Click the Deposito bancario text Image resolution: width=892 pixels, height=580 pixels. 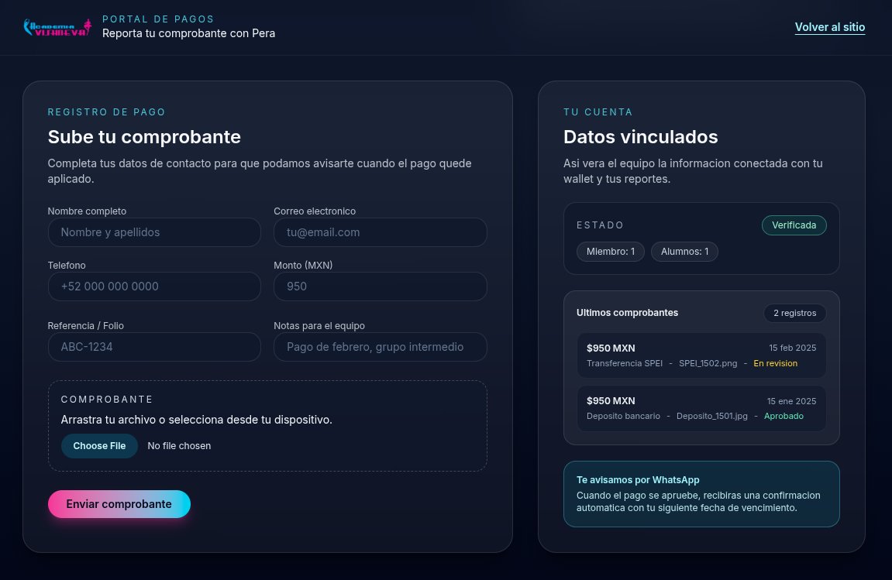(624, 417)
